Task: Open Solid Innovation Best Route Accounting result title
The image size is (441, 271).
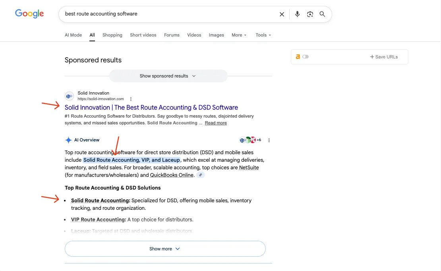Action: (x=151, y=108)
